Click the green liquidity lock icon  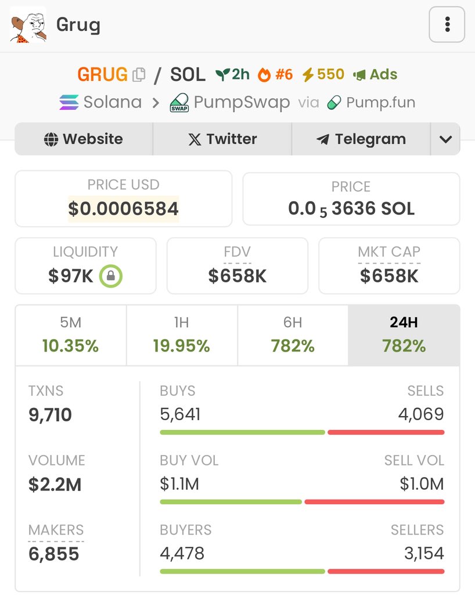(111, 276)
